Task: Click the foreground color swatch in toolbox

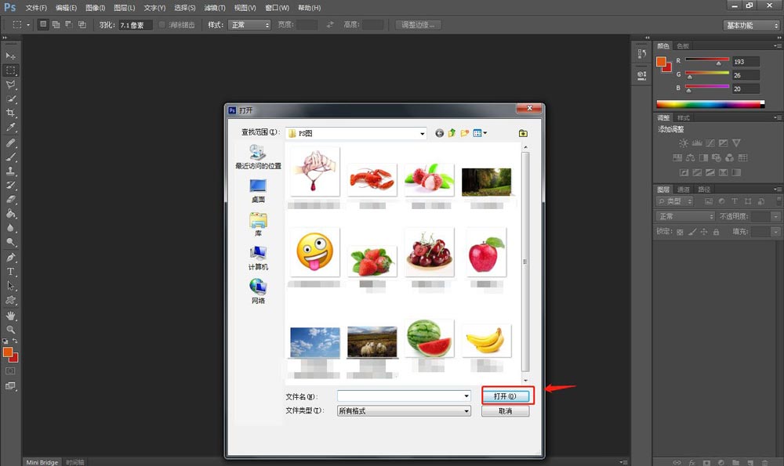Action: [8, 352]
